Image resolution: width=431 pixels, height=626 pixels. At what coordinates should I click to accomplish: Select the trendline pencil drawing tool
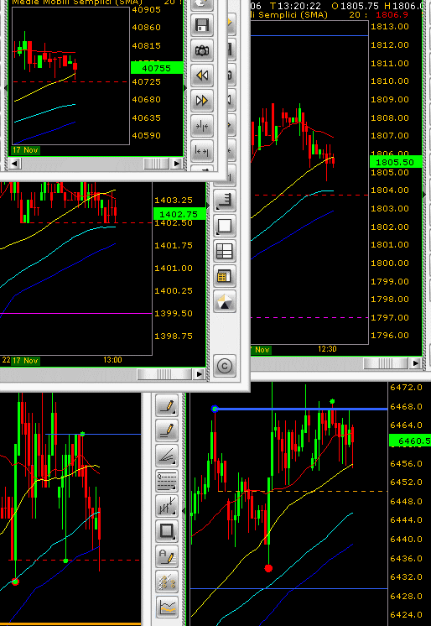pos(167,406)
